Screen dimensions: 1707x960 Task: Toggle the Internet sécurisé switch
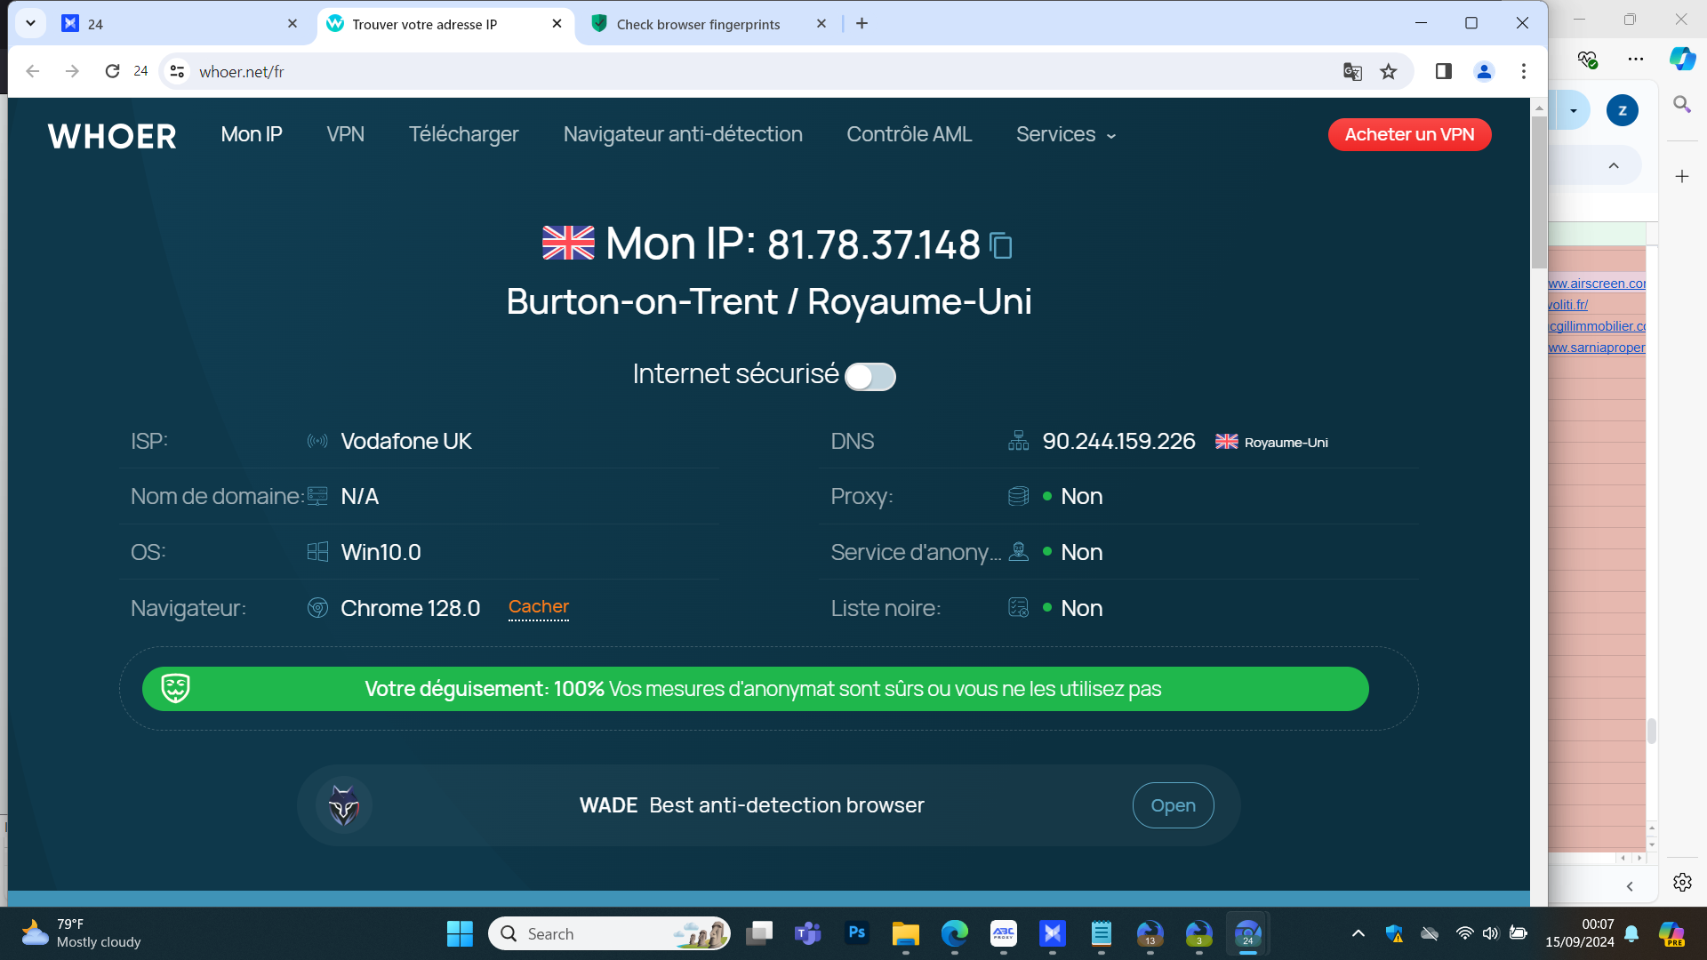coord(870,377)
